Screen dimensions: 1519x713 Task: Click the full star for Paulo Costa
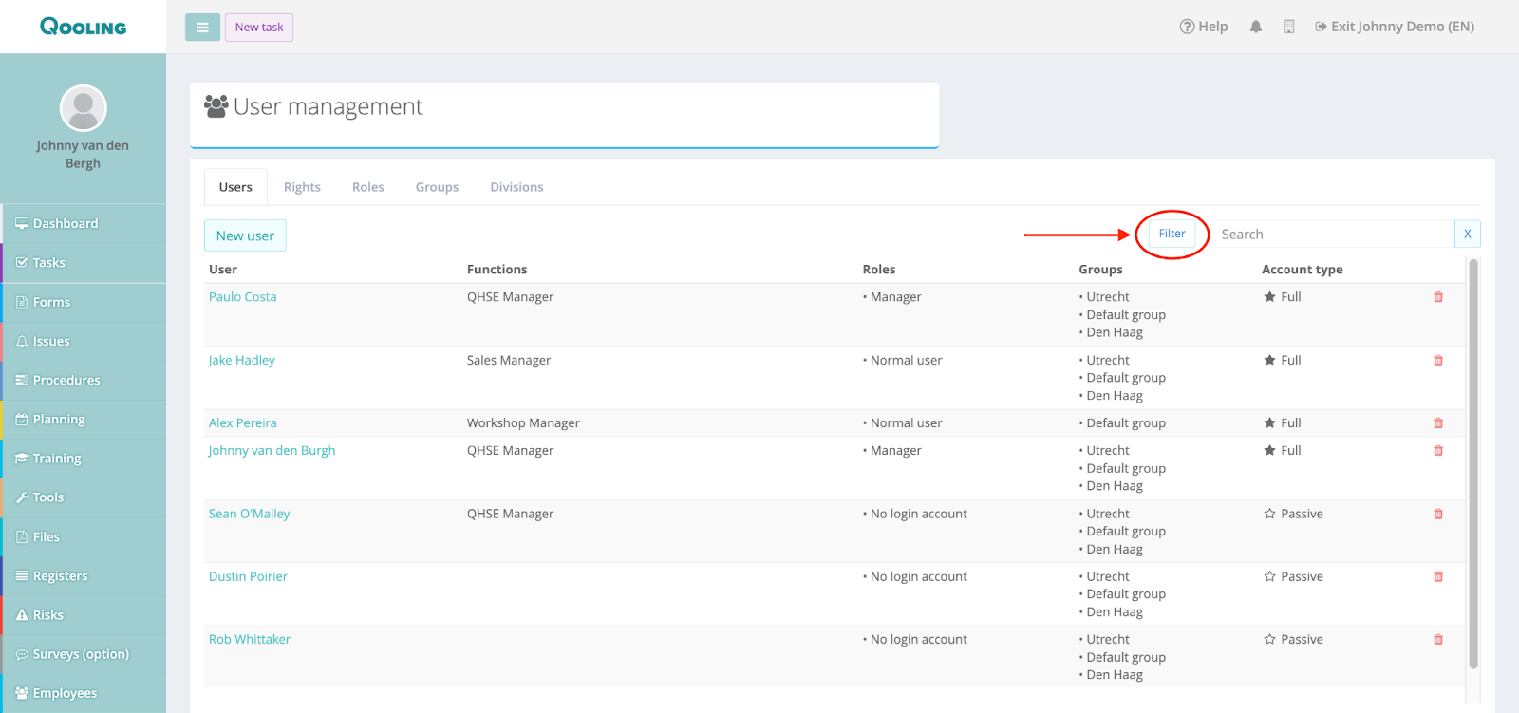tap(1269, 297)
